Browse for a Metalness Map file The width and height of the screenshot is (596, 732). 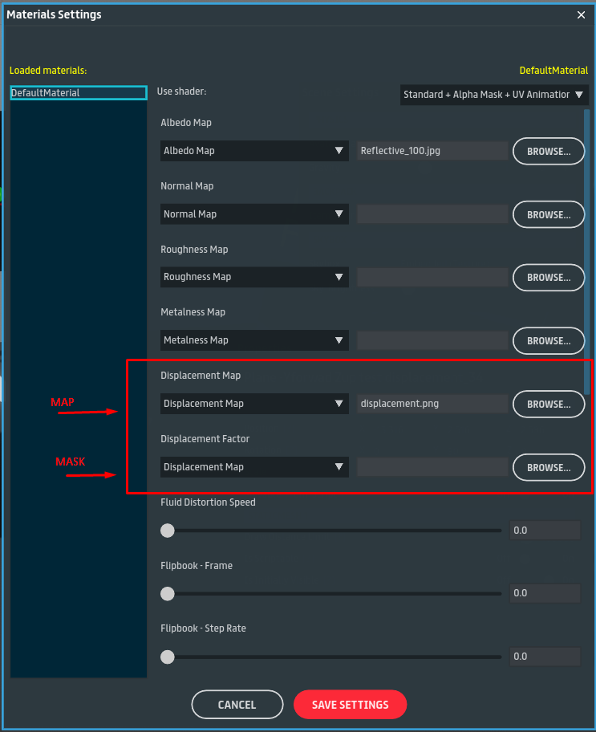coord(549,340)
